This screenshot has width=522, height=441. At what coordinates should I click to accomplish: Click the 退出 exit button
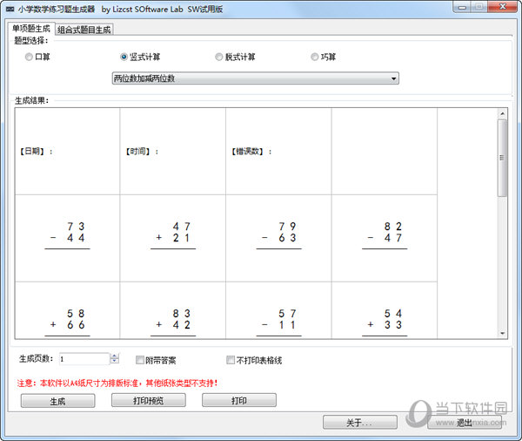point(465,423)
